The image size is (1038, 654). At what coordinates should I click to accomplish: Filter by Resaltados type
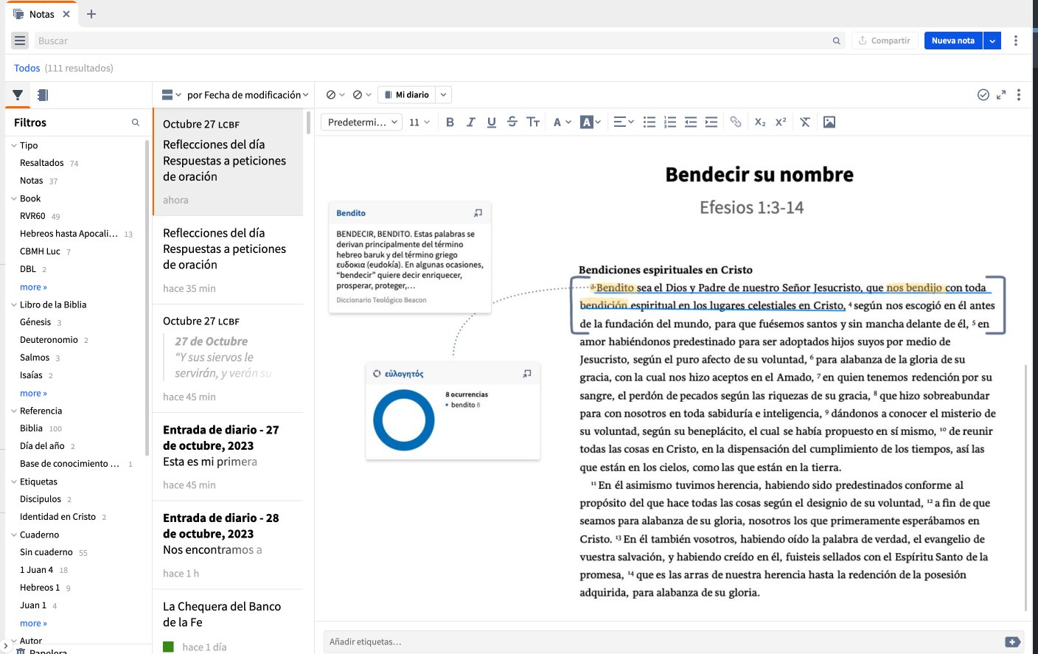click(x=42, y=163)
